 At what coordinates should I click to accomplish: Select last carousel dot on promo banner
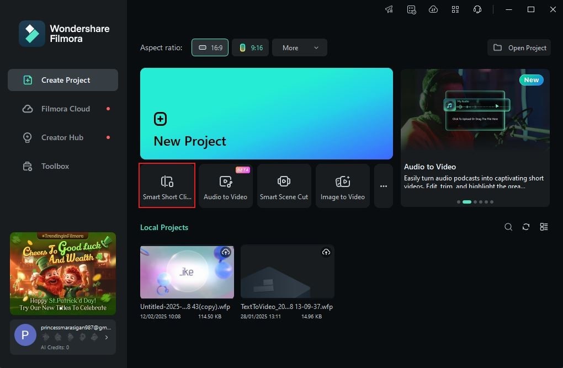coord(492,202)
